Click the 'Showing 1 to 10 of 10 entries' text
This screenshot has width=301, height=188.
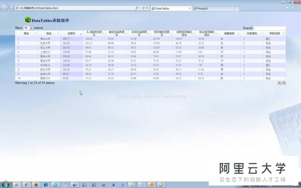(x=35, y=83)
